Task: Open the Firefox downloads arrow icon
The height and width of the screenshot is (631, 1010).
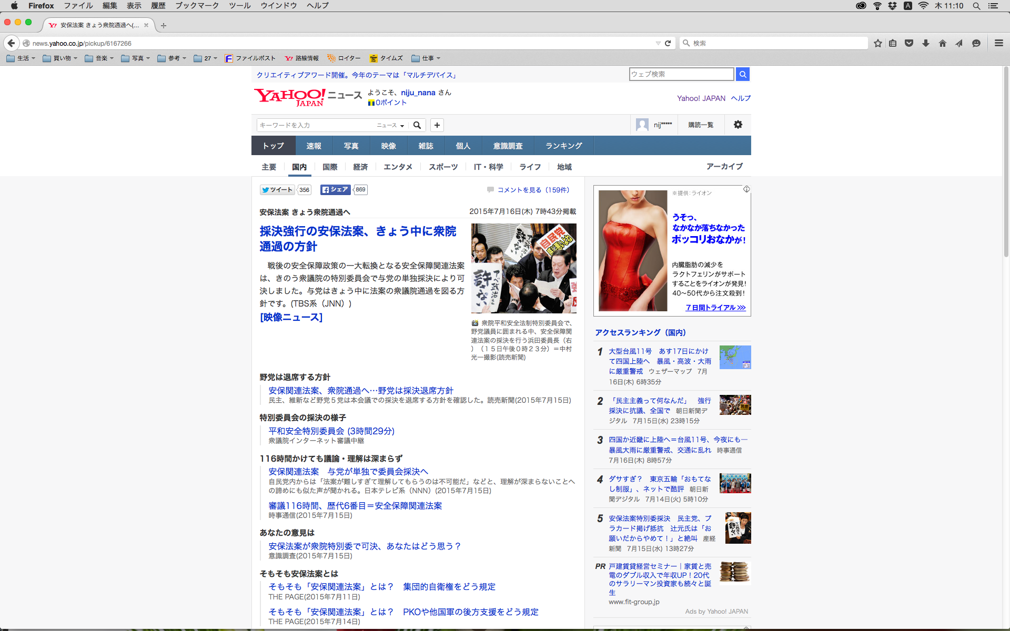Action: click(926, 43)
